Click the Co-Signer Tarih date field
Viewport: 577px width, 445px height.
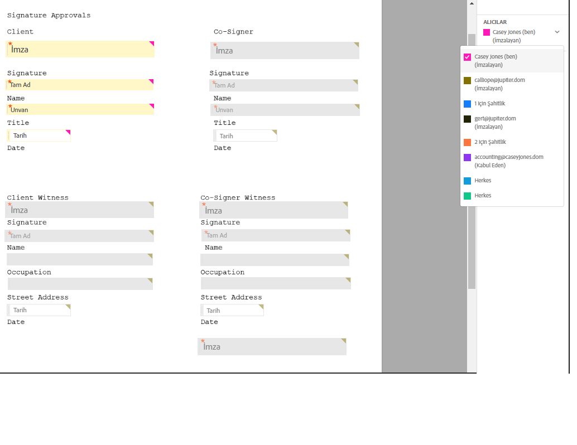coord(245,136)
